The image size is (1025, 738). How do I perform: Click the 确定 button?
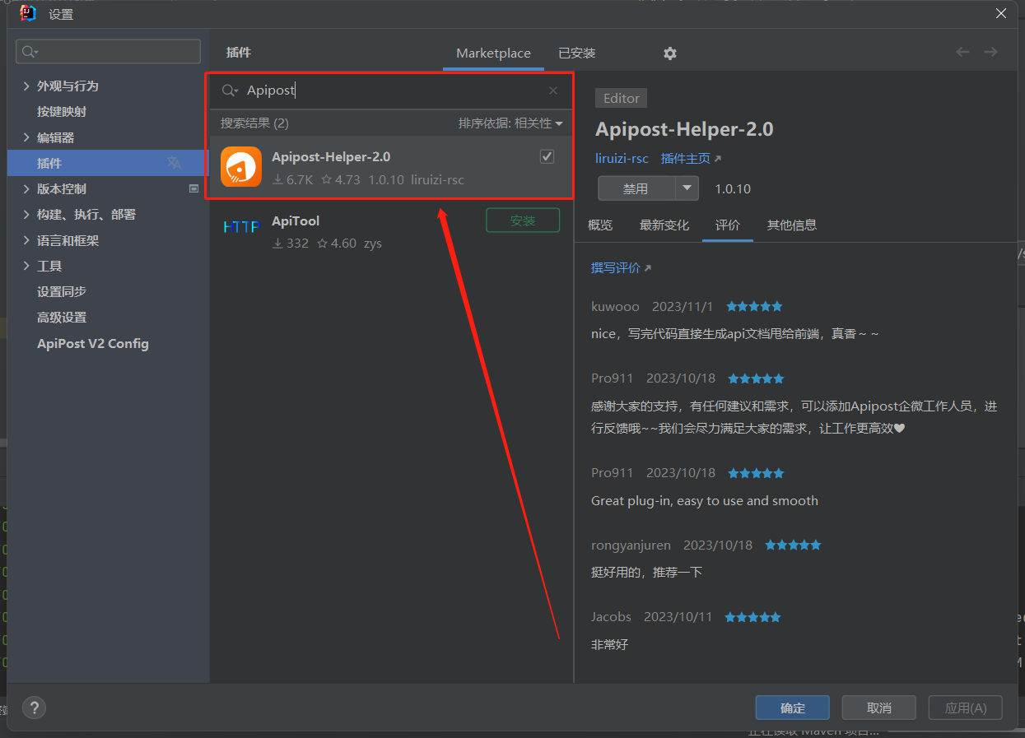pos(793,708)
